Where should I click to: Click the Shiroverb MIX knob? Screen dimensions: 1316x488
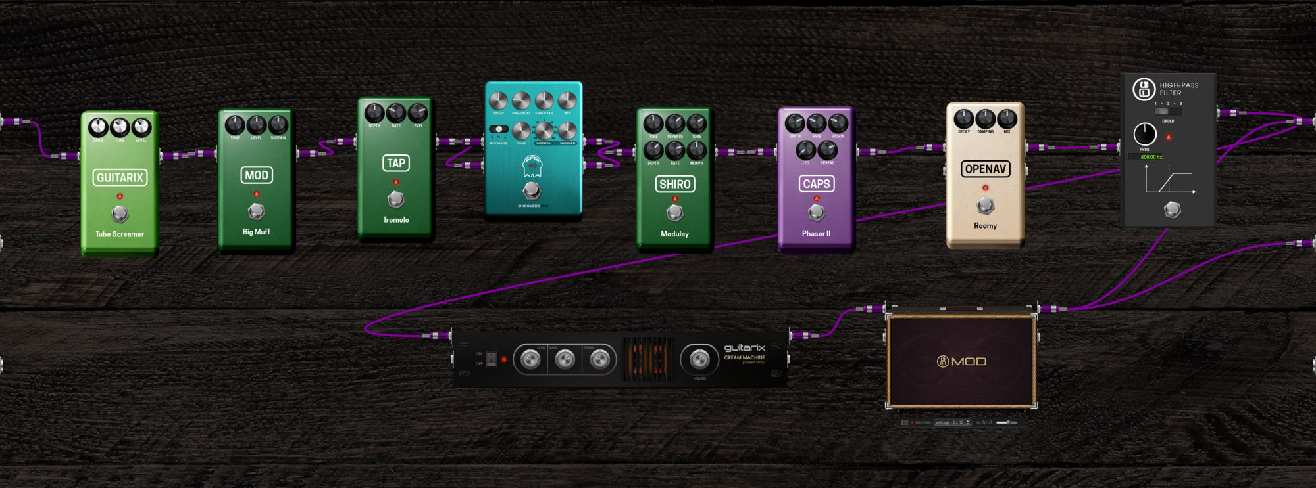click(567, 100)
